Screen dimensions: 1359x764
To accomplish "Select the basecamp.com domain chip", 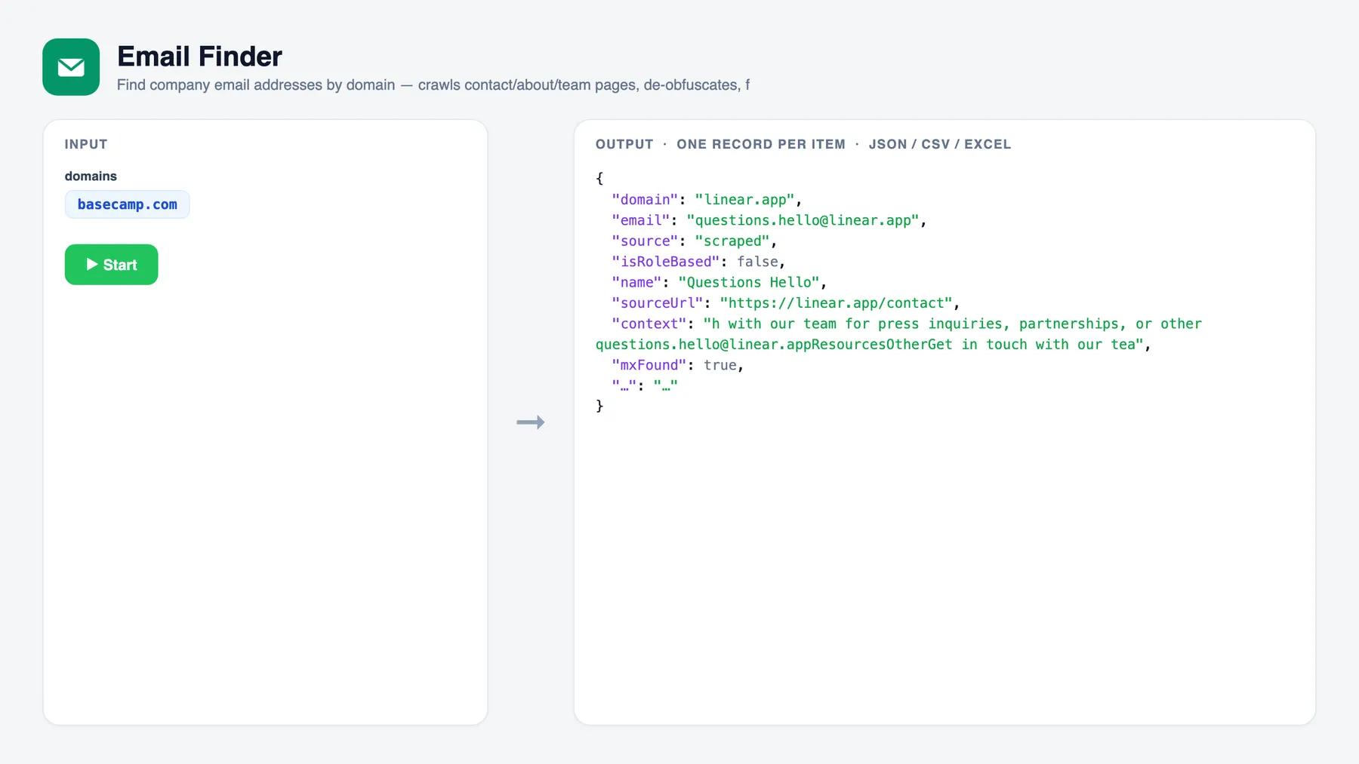I will tap(127, 204).
